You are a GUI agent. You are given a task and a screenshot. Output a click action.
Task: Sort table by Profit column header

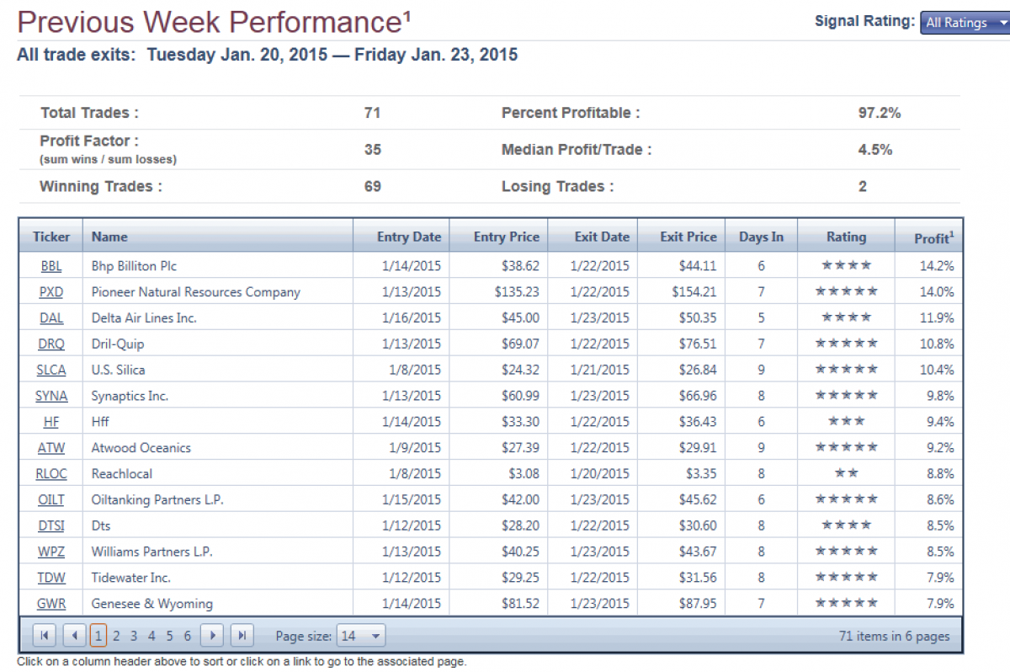click(x=933, y=237)
